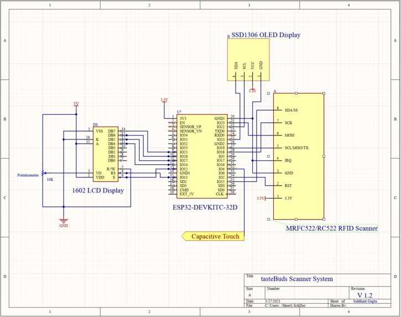Screen dimensions: 401x317
Task: Select the RFID SDA/SS pin
Action: coord(291,110)
